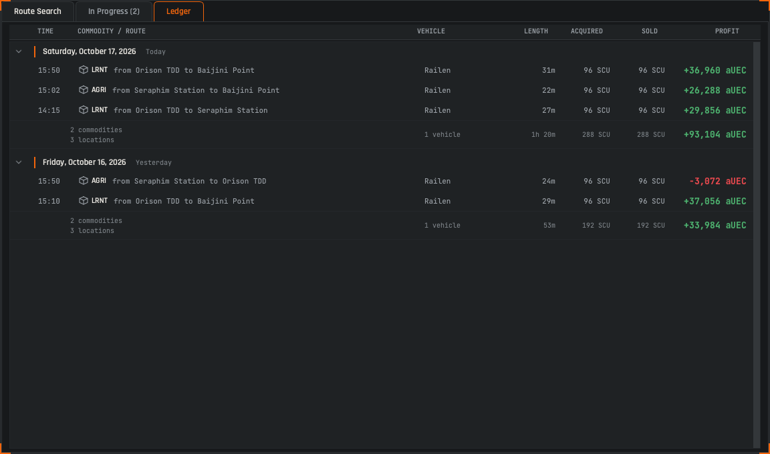Viewport: 770px width, 454px height.
Task: Click cargo box icon on 15:50 Saturday LRNT row
Action: point(84,70)
